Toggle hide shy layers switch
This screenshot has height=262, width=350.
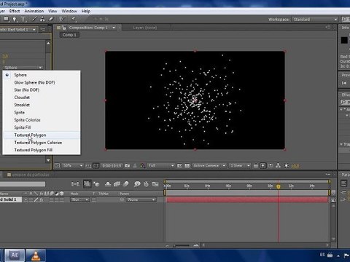pos(108,184)
